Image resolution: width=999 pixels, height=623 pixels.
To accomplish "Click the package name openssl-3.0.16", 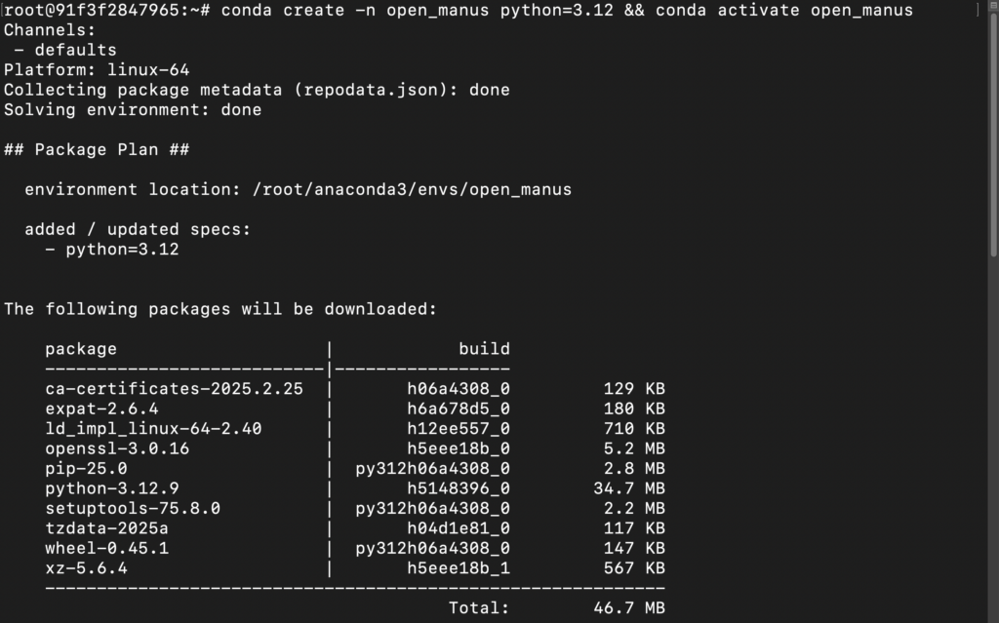I will [x=117, y=448].
